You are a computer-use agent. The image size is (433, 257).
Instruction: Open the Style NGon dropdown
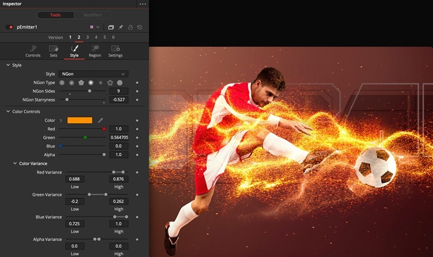(x=93, y=74)
